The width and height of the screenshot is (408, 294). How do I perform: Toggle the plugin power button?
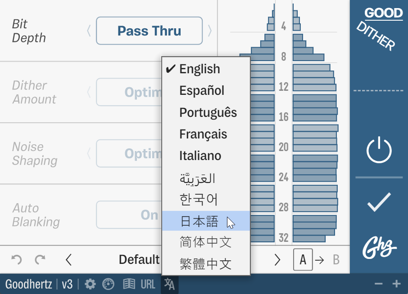pyautogui.click(x=379, y=150)
